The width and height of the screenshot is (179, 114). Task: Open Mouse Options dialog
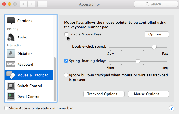[x=148, y=94]
